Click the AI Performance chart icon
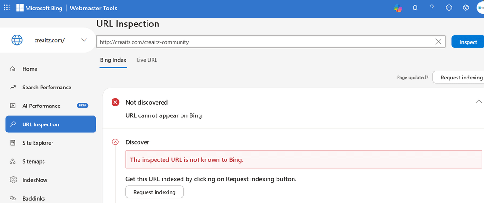 pyautogui.click(x=13, y=106)
